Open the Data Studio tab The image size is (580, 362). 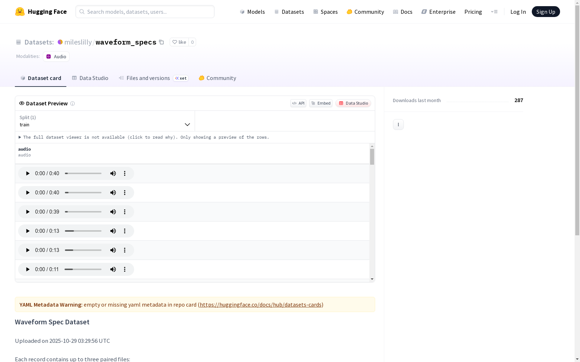pyautogui.click(x=90, y=78)
